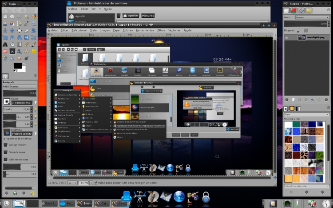Open the Dinámica selector icon button
333x208 pixels.
pos(7,133)
